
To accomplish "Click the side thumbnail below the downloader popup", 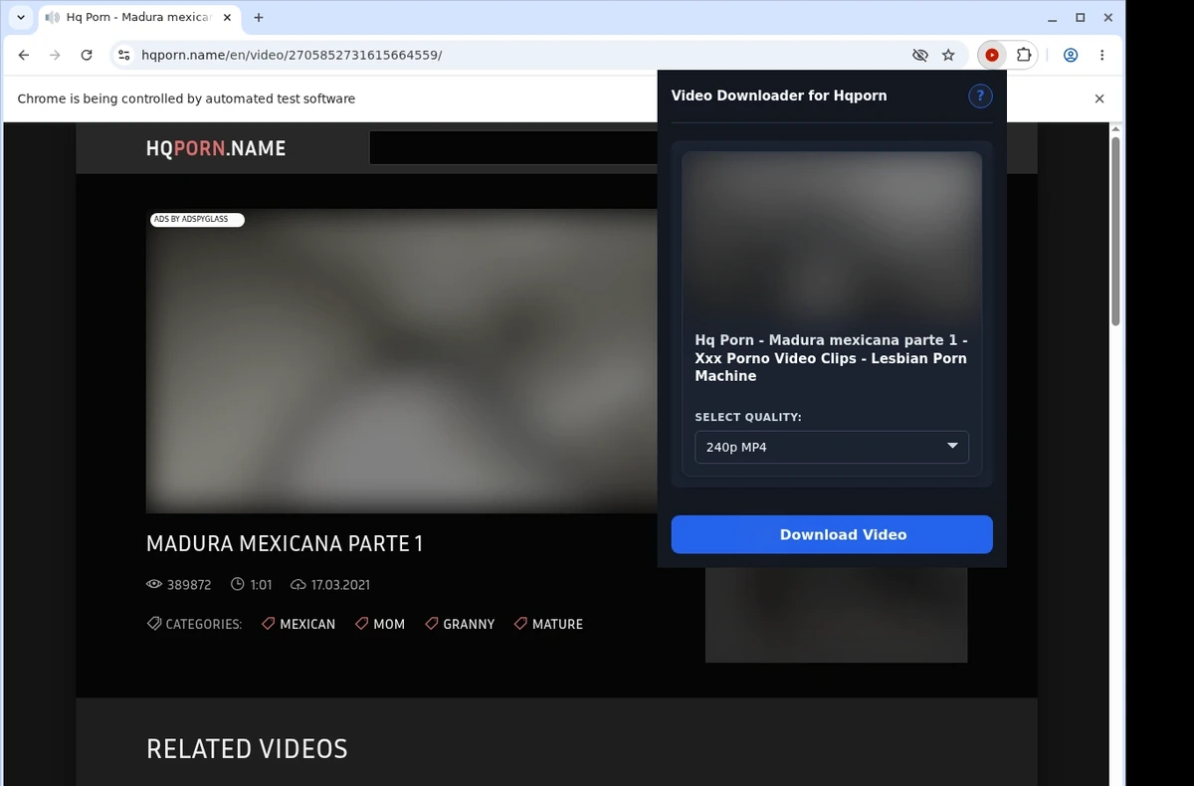I will (x=836, y=615).
